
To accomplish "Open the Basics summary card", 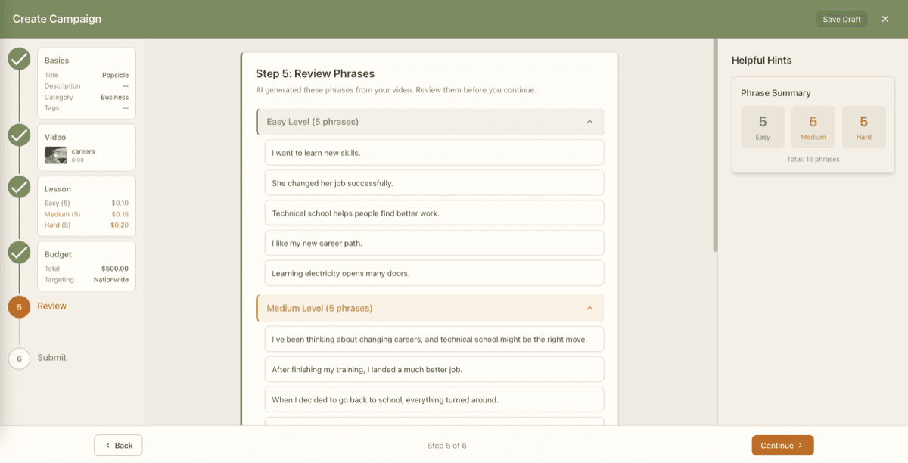I will click(87, 84).
